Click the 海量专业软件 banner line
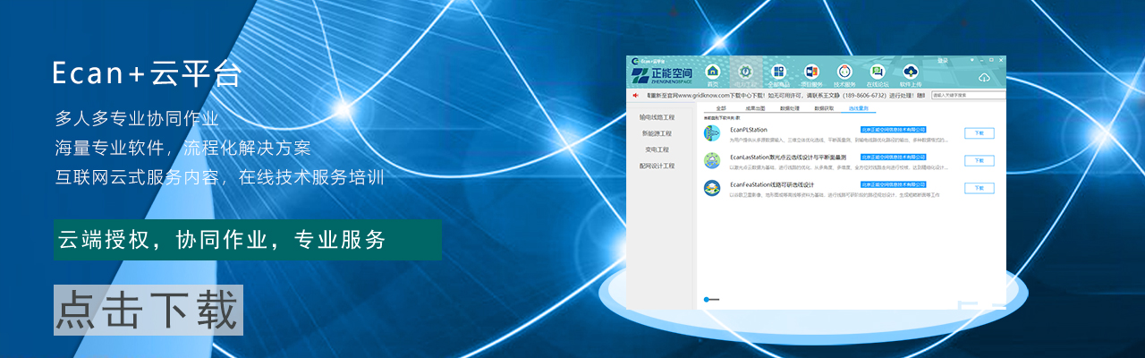The height and width of the screenshot is (358, 1145). 182,147
